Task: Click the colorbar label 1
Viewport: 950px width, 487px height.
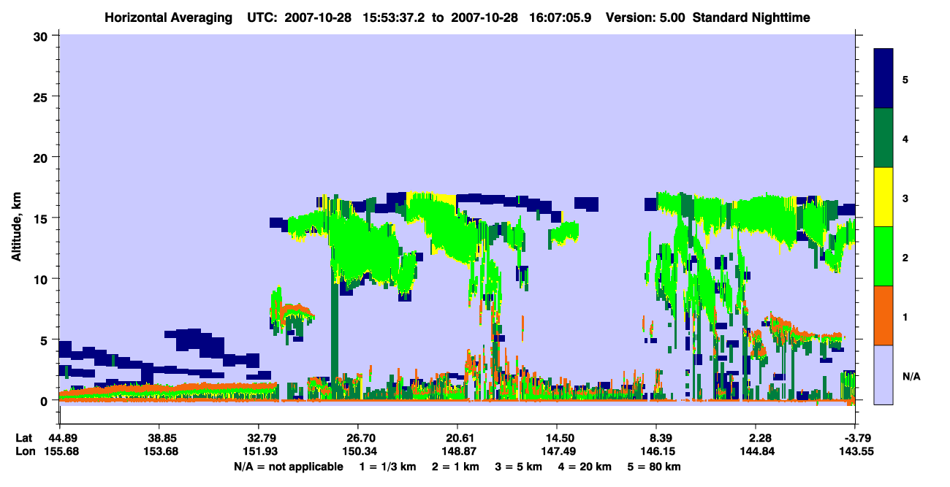Action: (x=905, y=317)
